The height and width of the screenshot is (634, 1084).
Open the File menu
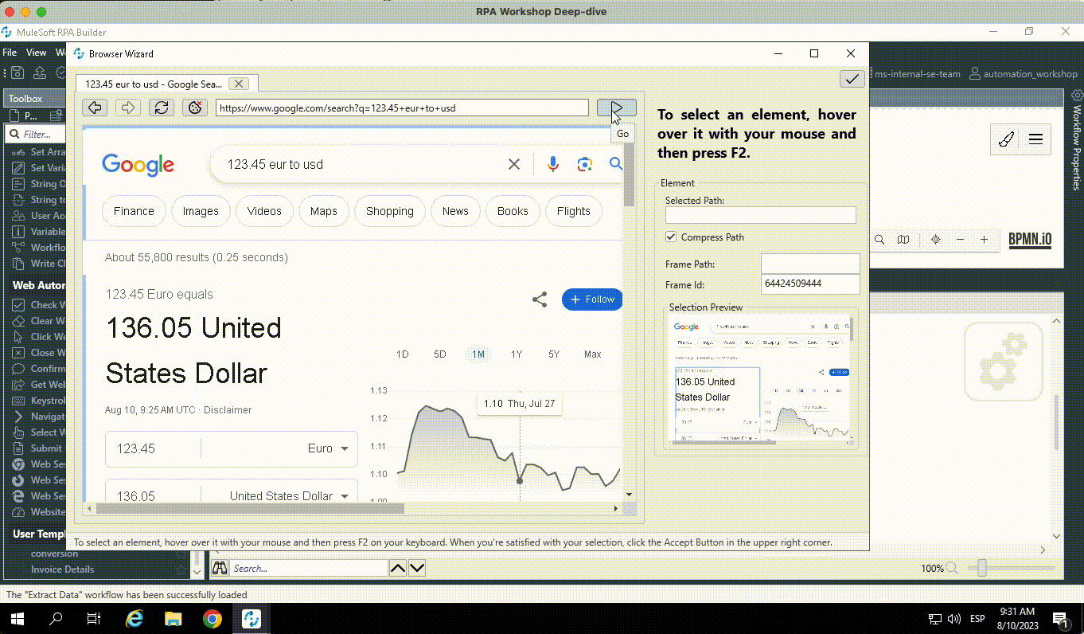10,53
